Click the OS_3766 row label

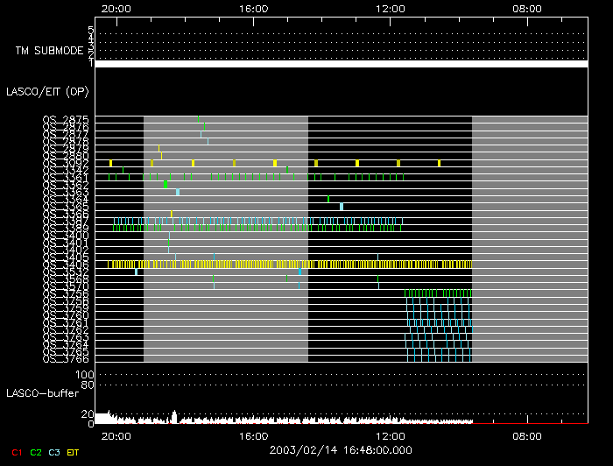[x=66, y=358]
